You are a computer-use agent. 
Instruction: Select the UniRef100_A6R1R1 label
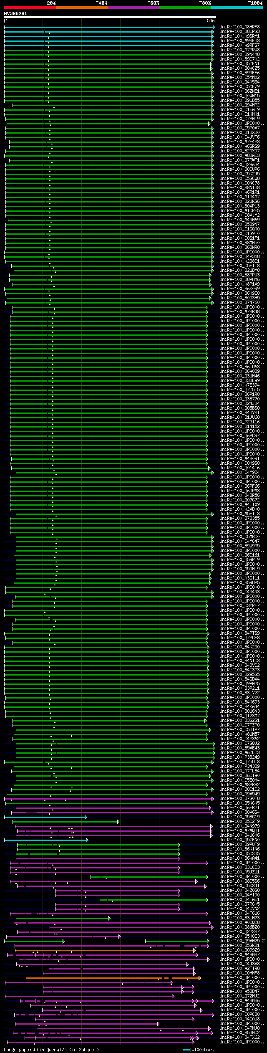[239, 192]
